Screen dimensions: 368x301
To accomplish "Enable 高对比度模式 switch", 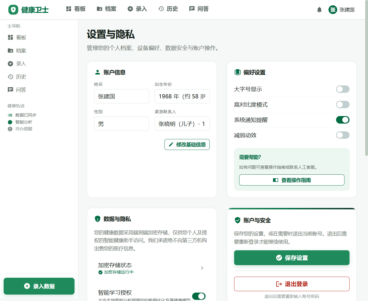I will coord(343,105).
